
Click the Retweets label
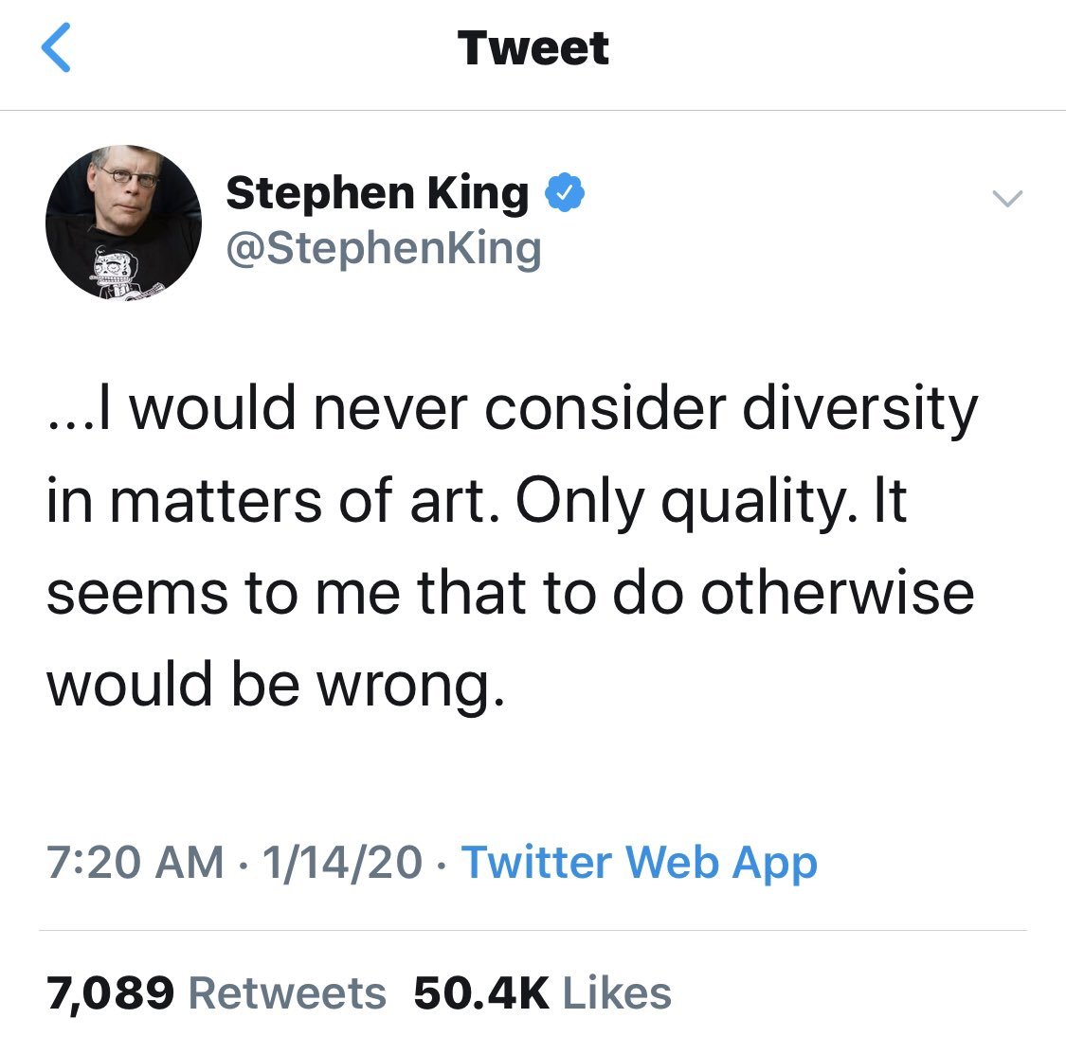coord(287,993)
